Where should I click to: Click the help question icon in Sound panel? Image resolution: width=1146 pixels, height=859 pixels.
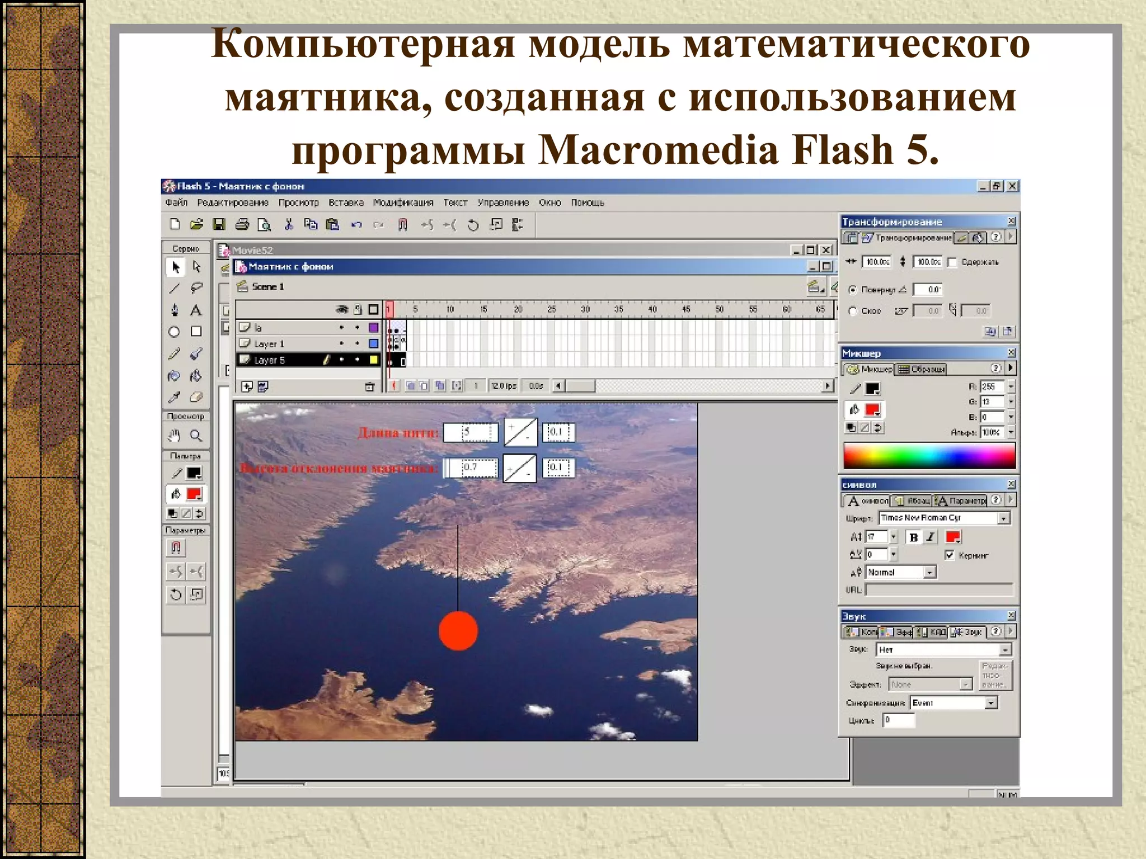pyautogui.click(x=995, y=631)
